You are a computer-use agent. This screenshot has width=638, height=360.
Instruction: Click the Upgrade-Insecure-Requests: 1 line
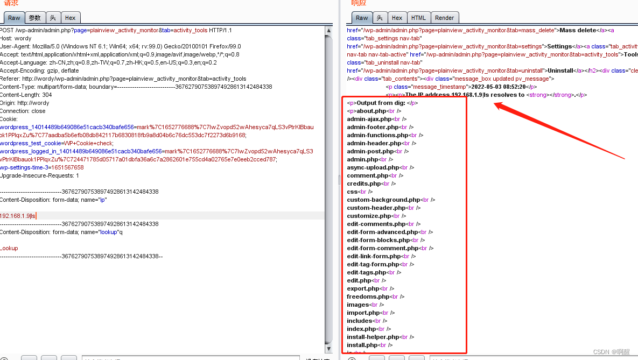(39, 176)
